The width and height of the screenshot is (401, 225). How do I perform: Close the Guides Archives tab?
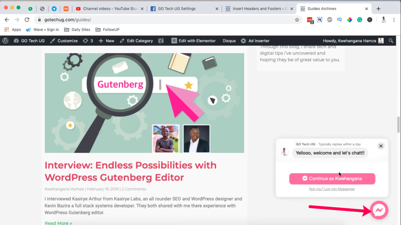[367, 9]
